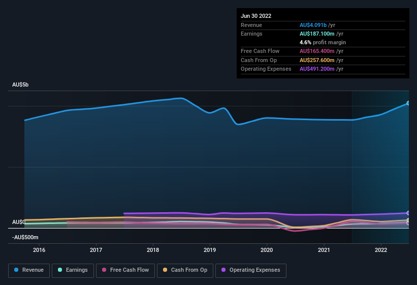Click the AU$491.200m operating expenses value

[317, 69]
